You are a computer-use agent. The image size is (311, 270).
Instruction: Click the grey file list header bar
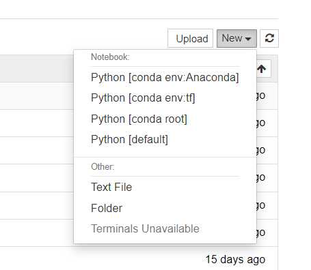(x=36, y=68)
